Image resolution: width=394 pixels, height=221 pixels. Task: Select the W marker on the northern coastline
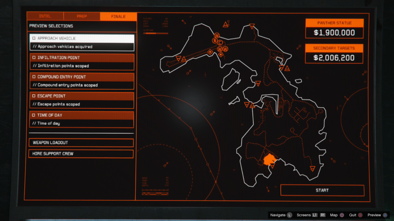(x=217, y=35)
